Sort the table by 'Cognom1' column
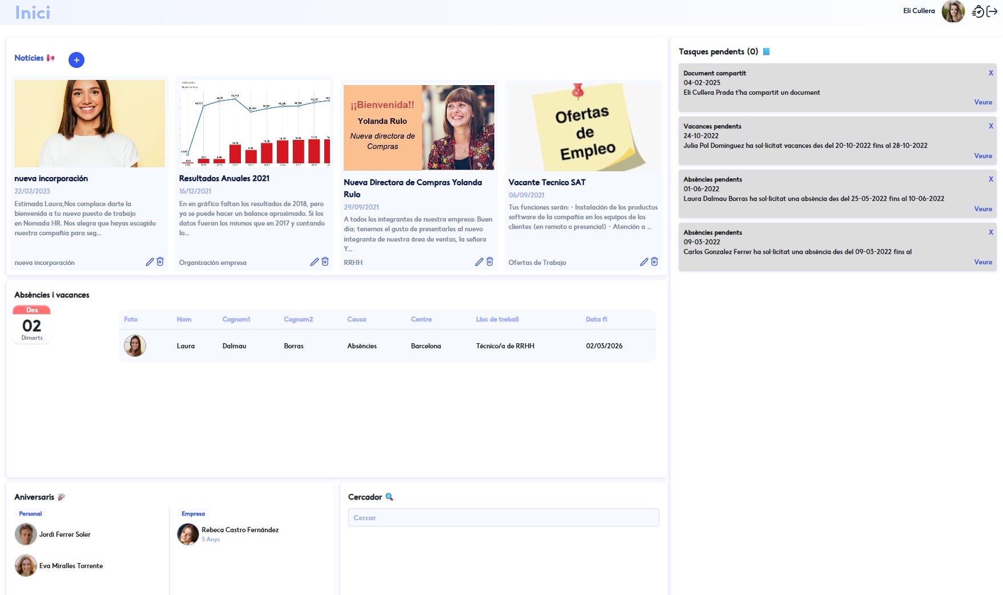The height and width of the screenshot is (595, 1003). point(236,319)
